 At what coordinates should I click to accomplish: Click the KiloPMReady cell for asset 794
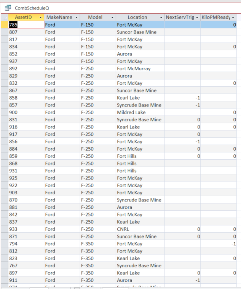tap(219, 244)
